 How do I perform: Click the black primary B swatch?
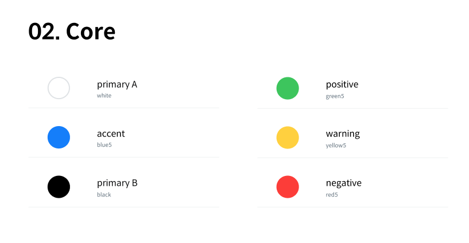pos(59,187)
